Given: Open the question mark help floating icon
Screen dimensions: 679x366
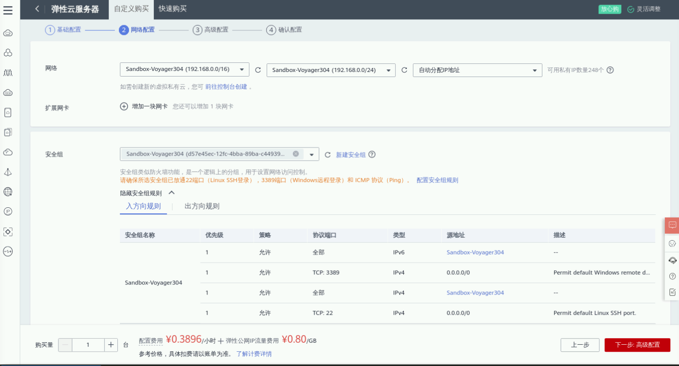Looking at the screenshot, I should (672, 276).
